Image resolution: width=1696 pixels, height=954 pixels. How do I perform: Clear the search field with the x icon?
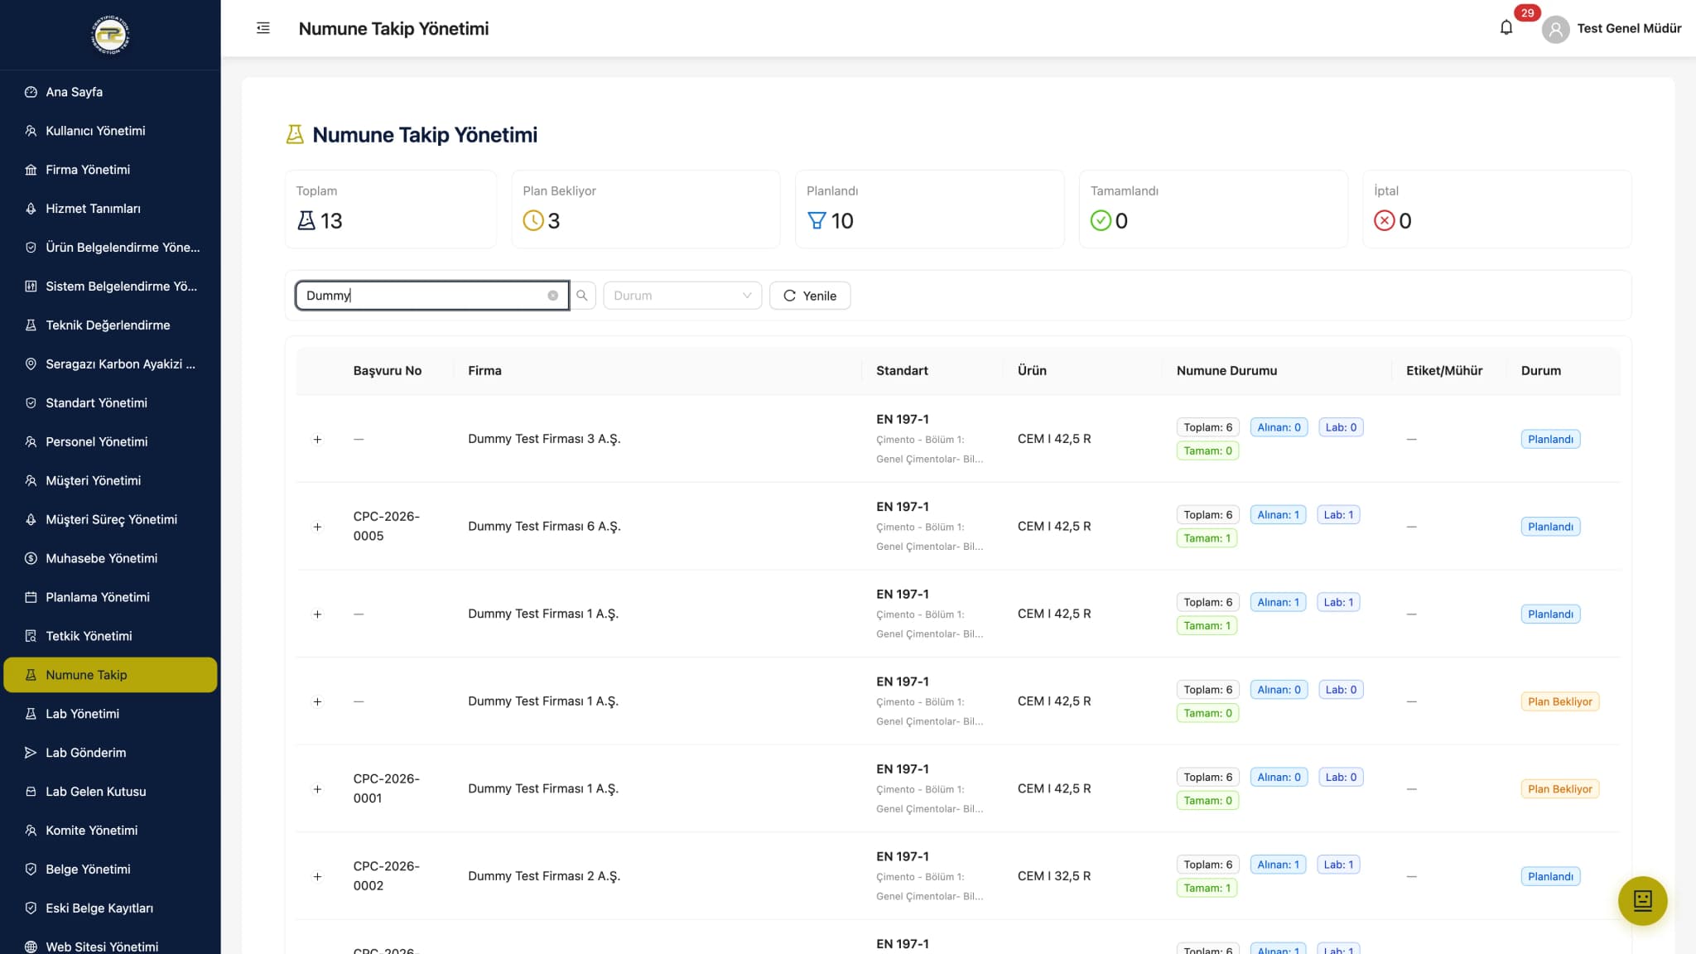pyautogui.click(x=552, y=296)
